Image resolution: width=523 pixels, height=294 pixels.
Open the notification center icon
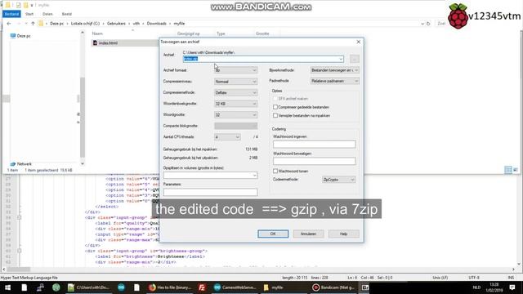[512, 287]
